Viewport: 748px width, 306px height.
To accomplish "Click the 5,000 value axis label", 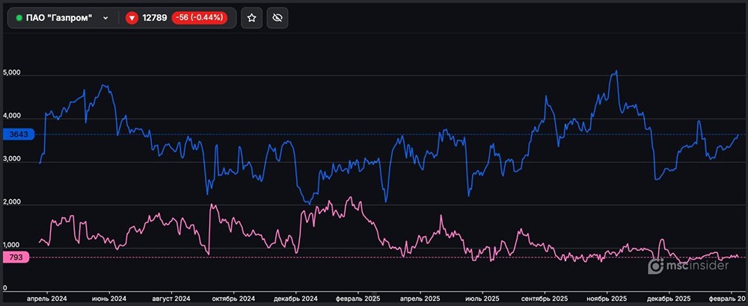I will (x=13, y=74).
